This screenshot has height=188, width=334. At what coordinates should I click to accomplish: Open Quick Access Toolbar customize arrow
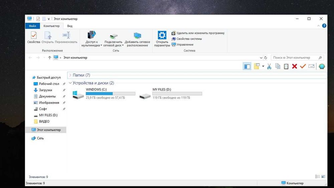tap(48, 19)
